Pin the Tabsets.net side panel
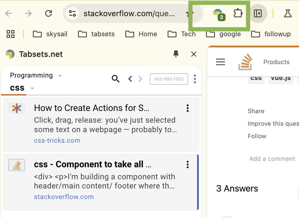This screenshot has width=299, height=218. tap(176, 54)
